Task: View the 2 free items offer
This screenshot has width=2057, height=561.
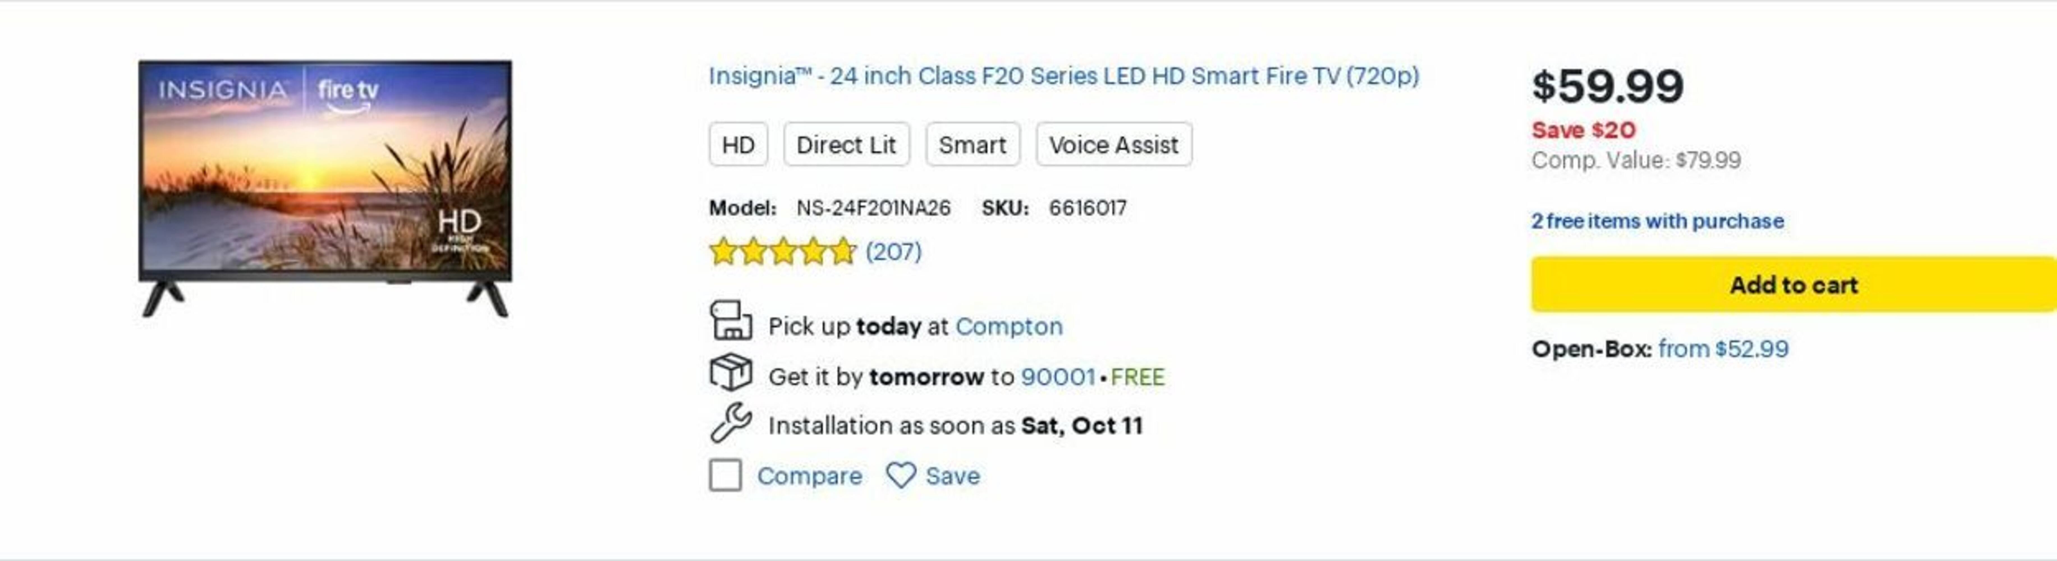Action: [x=1657, y=221]
